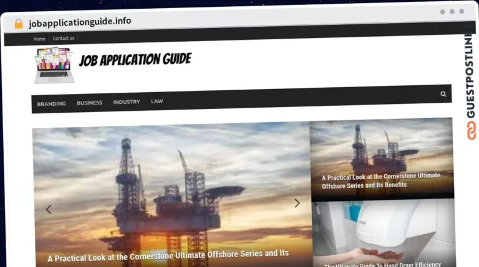Go to previous slide with left arrow
This screenshot has height=267, width=479.
click(49, 209)
